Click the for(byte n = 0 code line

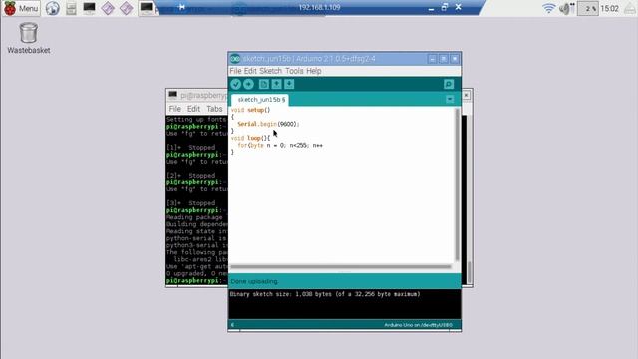pos(280,145)
